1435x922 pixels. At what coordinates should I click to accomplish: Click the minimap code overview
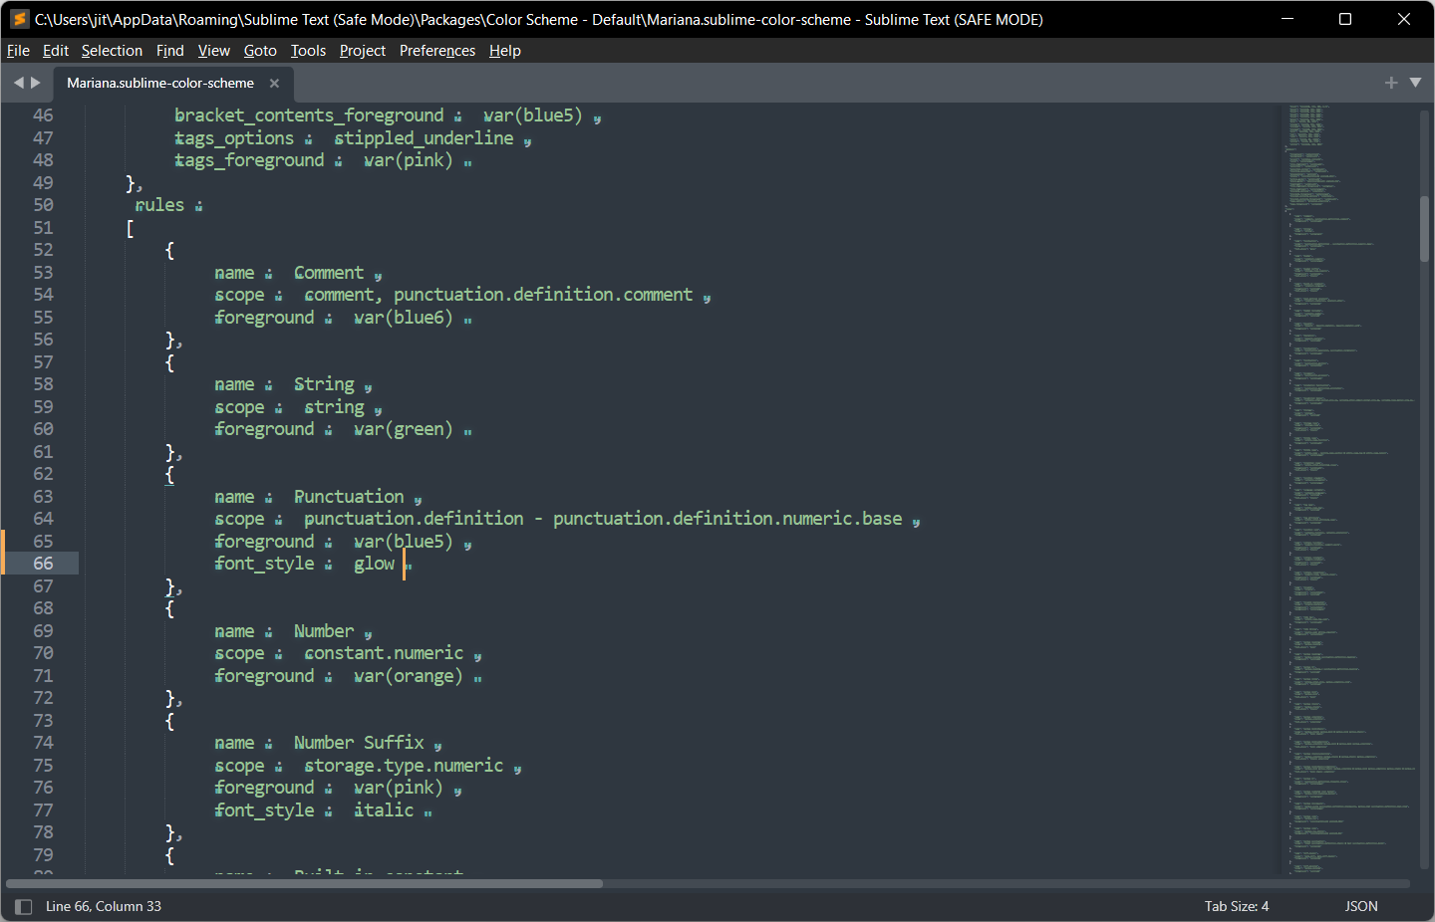(x=1348, y=488)
